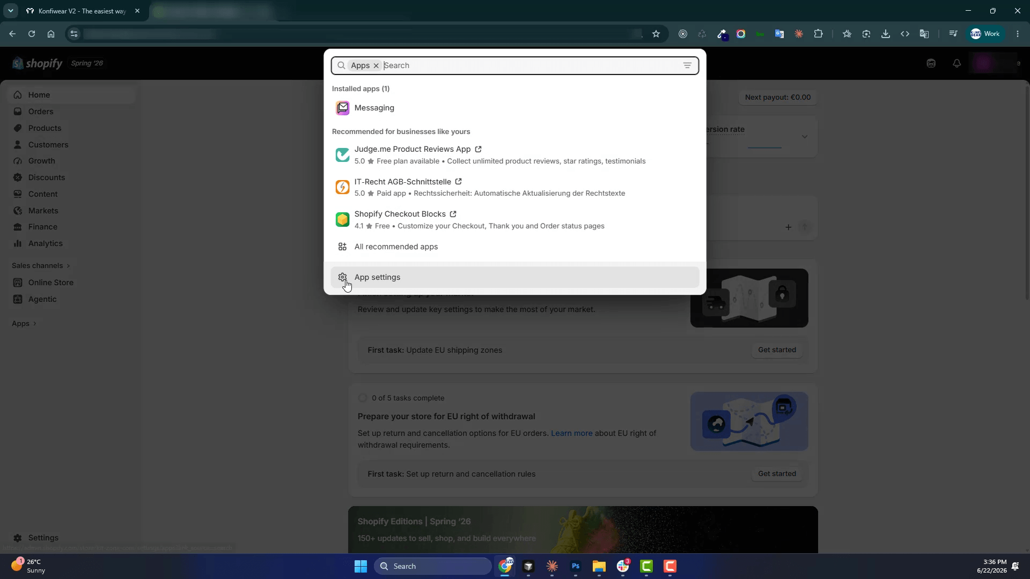The image size is (1030, 579).
Task: Open Products in sidebar
Action: [71, 128]
